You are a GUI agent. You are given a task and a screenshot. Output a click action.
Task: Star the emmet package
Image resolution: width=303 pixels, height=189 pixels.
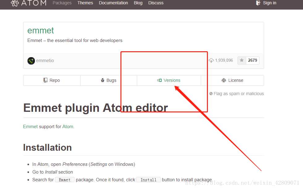[242, 60]
